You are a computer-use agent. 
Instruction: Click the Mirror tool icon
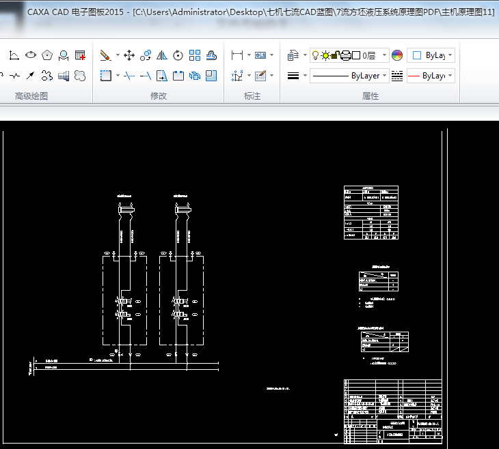point(162,55)
